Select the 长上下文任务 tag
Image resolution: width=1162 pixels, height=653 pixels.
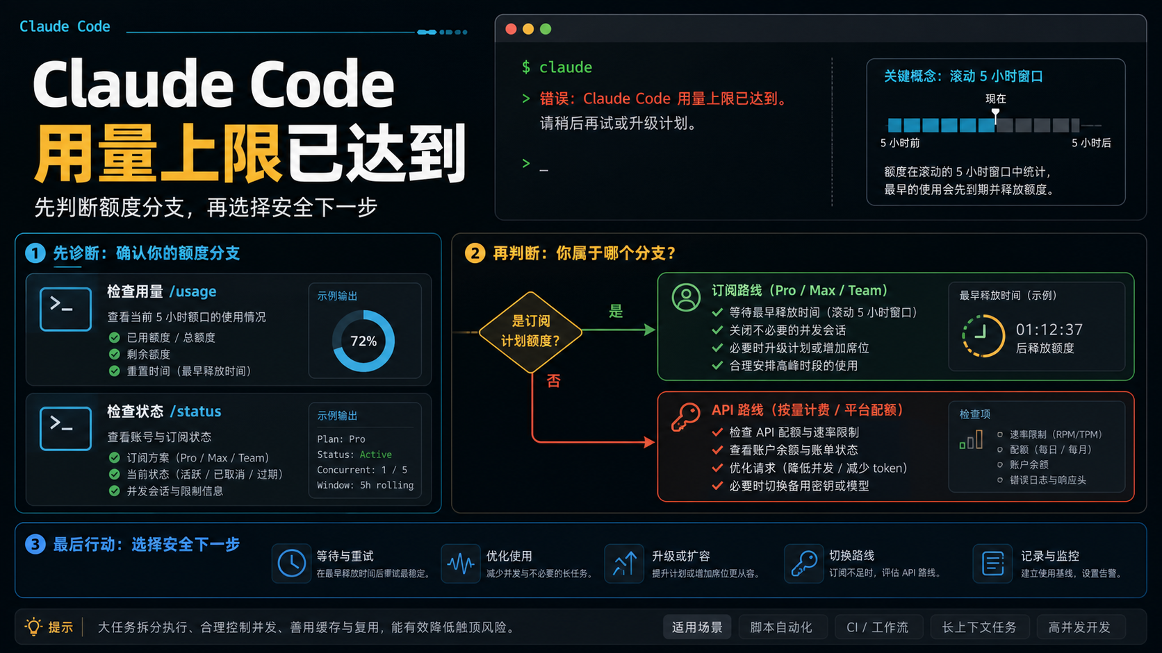[979, 627]
